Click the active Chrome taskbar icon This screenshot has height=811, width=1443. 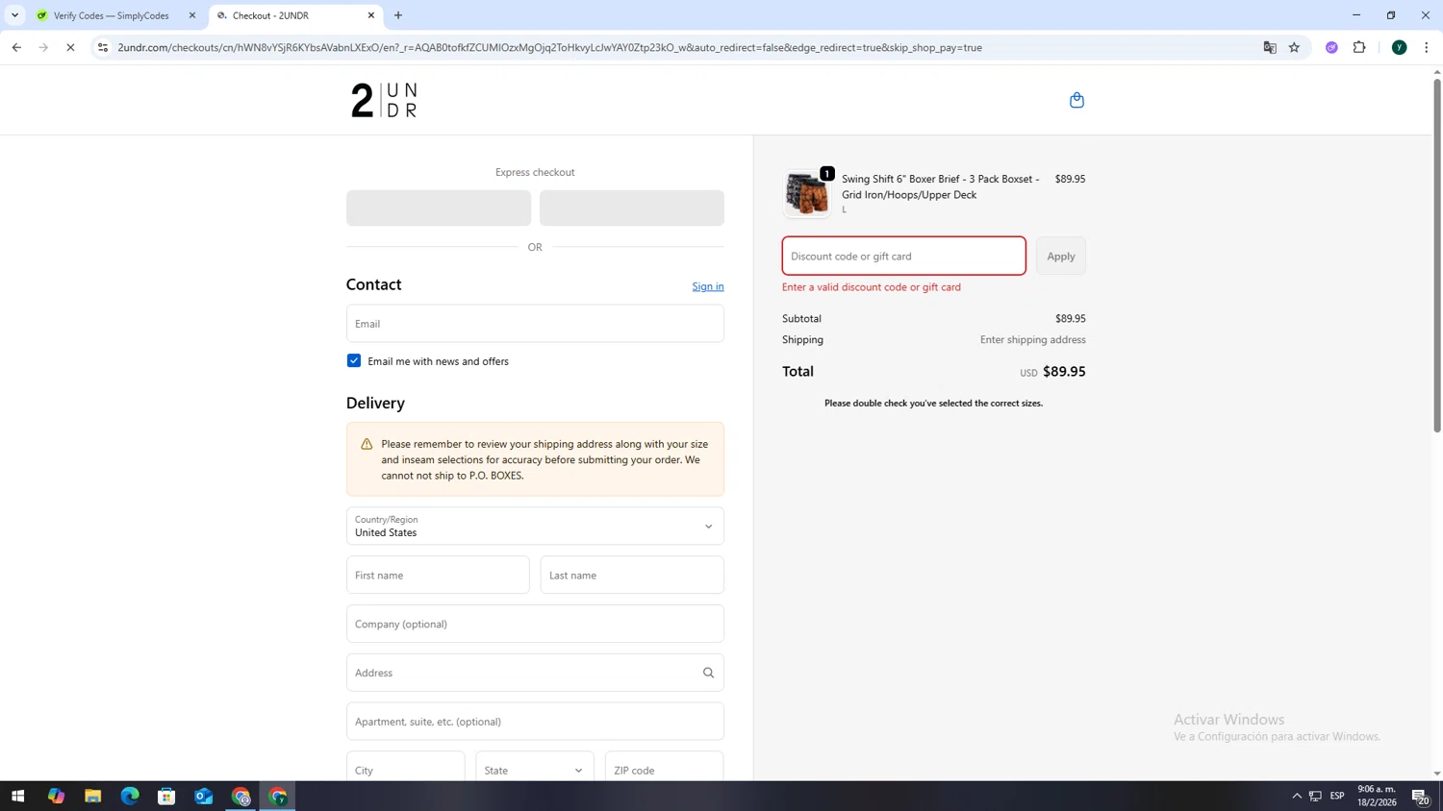pyautogui.click(x=278, y=796)
